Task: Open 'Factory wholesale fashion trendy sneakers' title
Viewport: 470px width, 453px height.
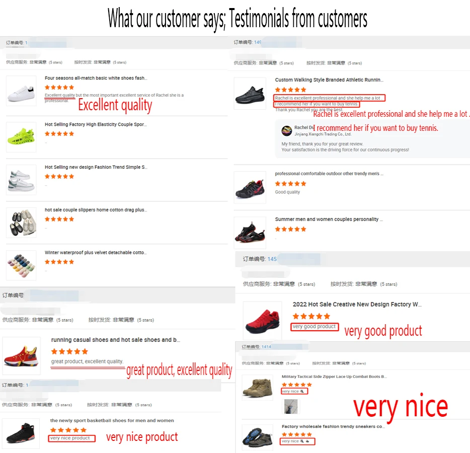Action: (x=333, y=426)
